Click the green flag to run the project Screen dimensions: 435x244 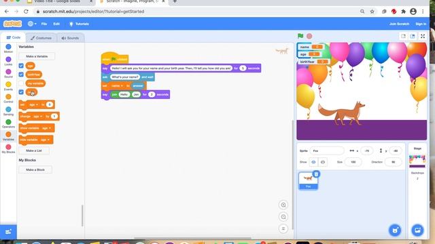(x=300, y=36)
